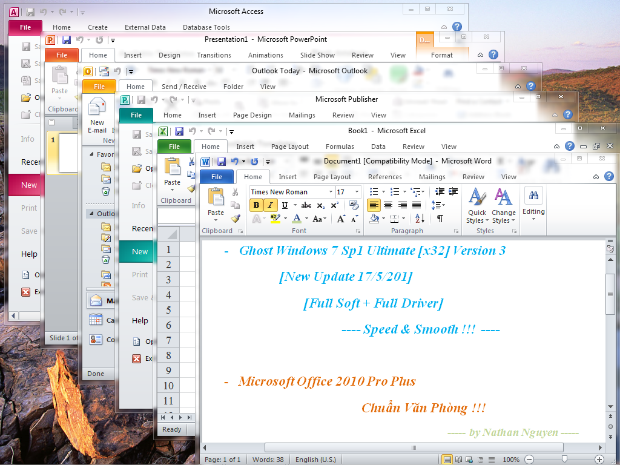Click the PowerPoint Save icon in quick access toolbar
620x465 pixels.
67,39
